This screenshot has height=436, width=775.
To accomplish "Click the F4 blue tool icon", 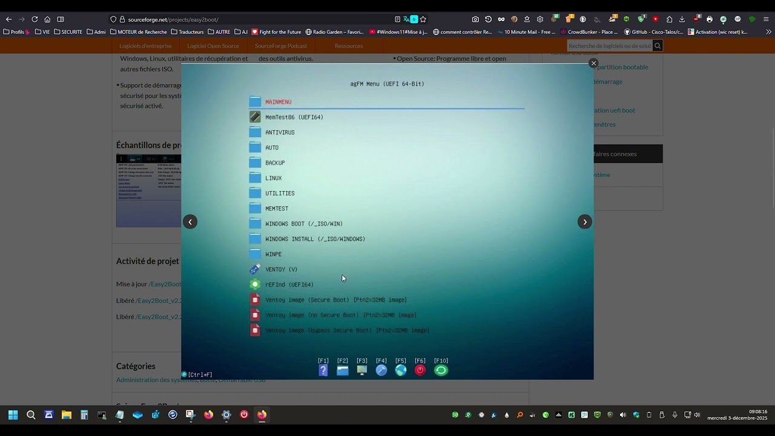I will click(x=381, y=370).
